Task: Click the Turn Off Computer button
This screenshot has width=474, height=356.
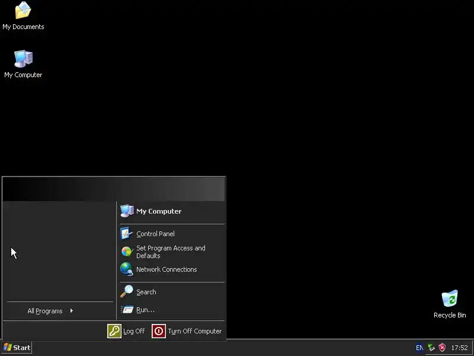Action: (x=187, y=331)
